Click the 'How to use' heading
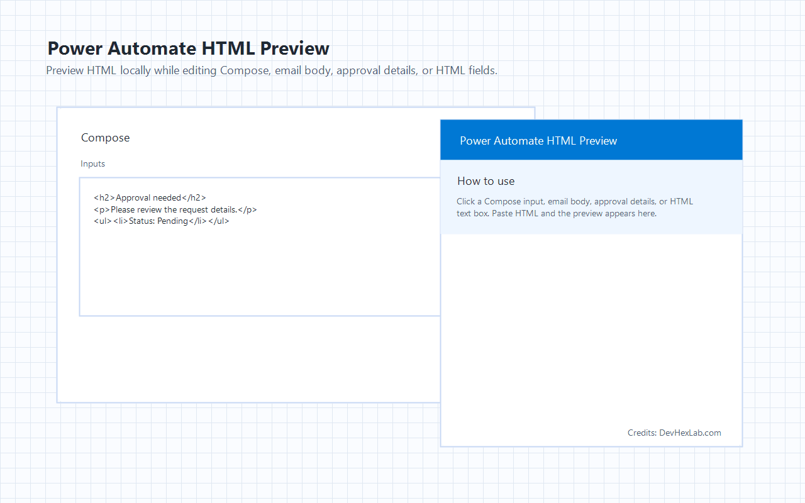 point(486,181)
